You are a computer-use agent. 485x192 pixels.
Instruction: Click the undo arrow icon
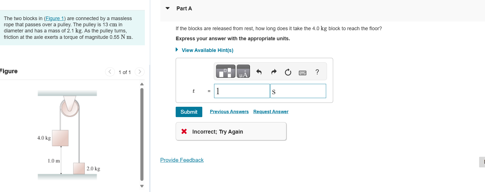click(x=259, y=72)
